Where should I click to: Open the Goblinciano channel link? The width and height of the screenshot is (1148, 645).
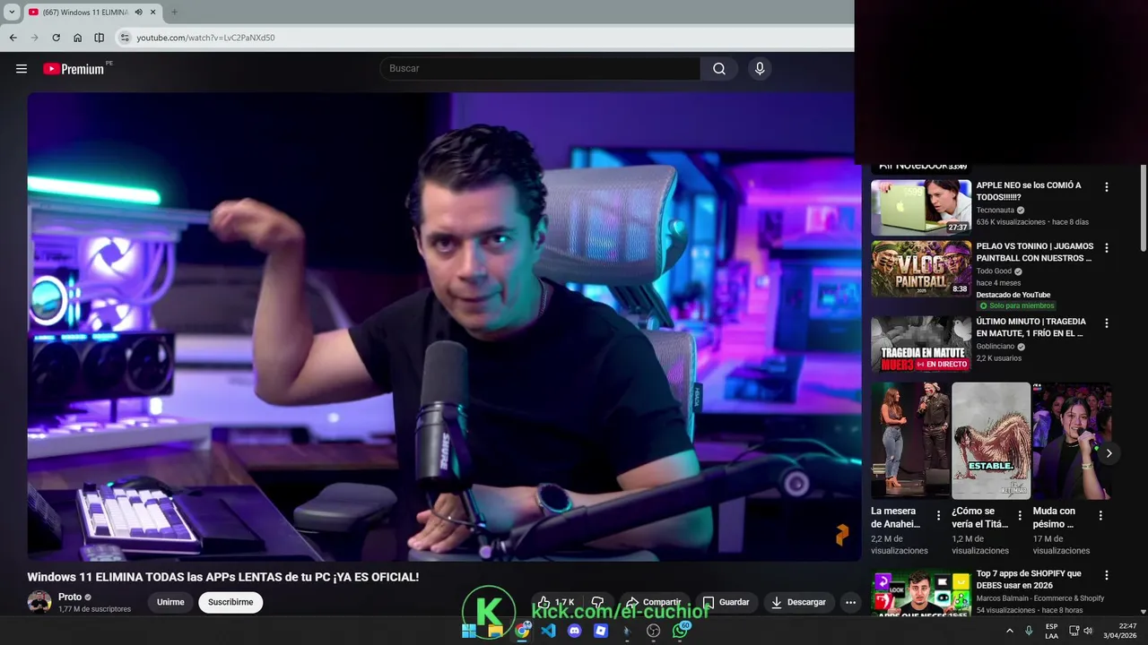[996, 347]
